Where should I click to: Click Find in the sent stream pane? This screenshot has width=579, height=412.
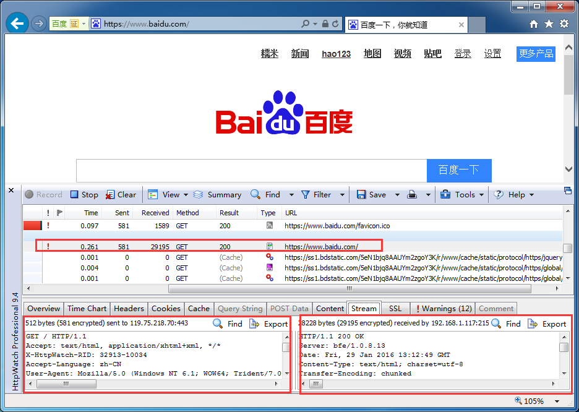(x=228, y=324)
